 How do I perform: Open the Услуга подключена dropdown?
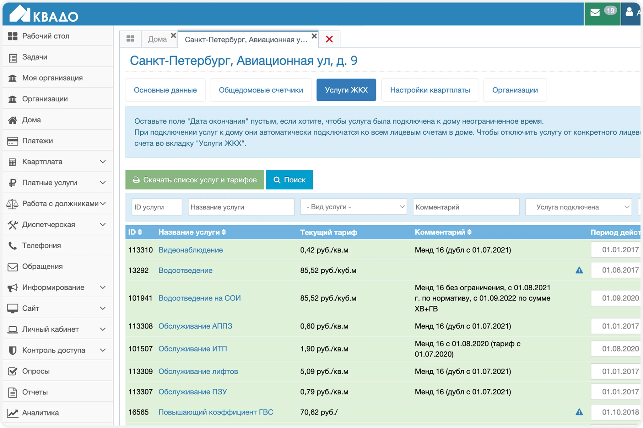tap(578, 207)
